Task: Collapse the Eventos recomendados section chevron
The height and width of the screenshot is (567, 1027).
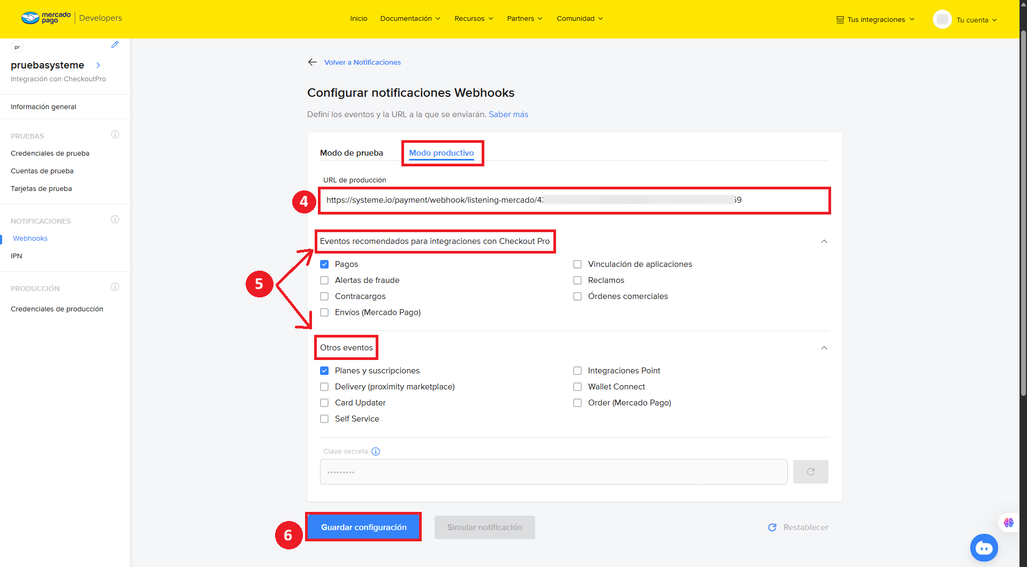Action: (824, 241)
